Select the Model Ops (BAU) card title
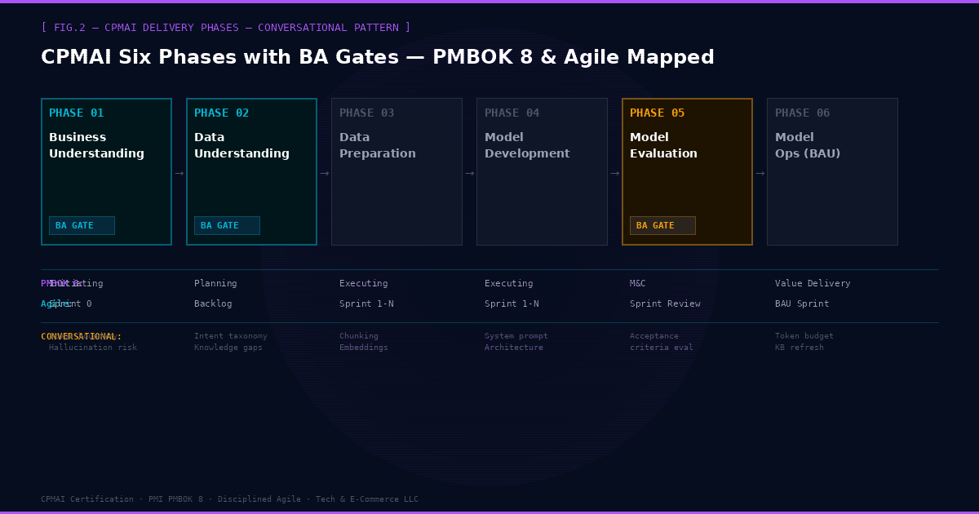This screenshot has height=514, width=979. [x=808, y=145]
